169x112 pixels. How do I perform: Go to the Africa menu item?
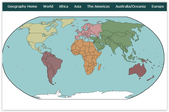click(63, 6)
